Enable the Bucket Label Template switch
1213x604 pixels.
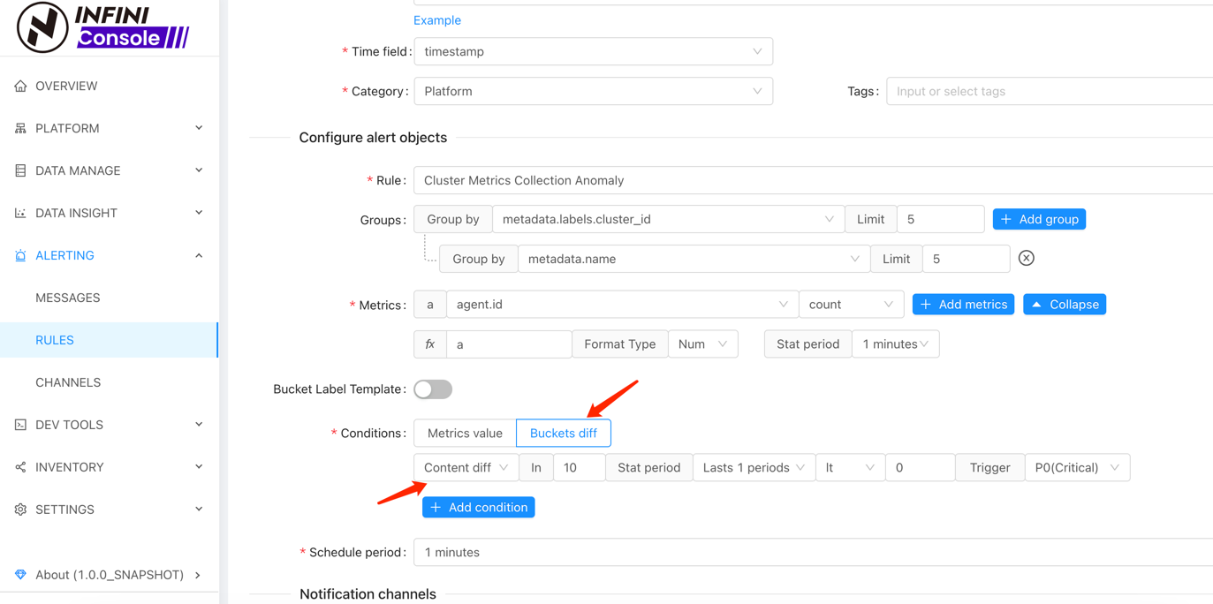(x=433, y=389)
